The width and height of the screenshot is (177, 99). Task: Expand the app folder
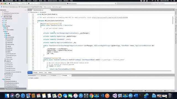point(5,34)
